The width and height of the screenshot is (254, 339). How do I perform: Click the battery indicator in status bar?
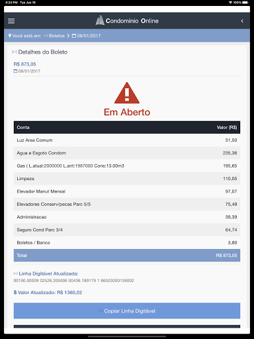coord(245,3)
